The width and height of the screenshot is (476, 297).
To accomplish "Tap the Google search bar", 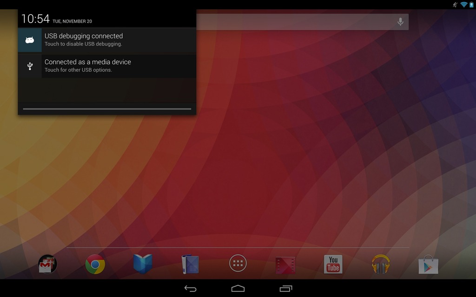I will [302, 22].
